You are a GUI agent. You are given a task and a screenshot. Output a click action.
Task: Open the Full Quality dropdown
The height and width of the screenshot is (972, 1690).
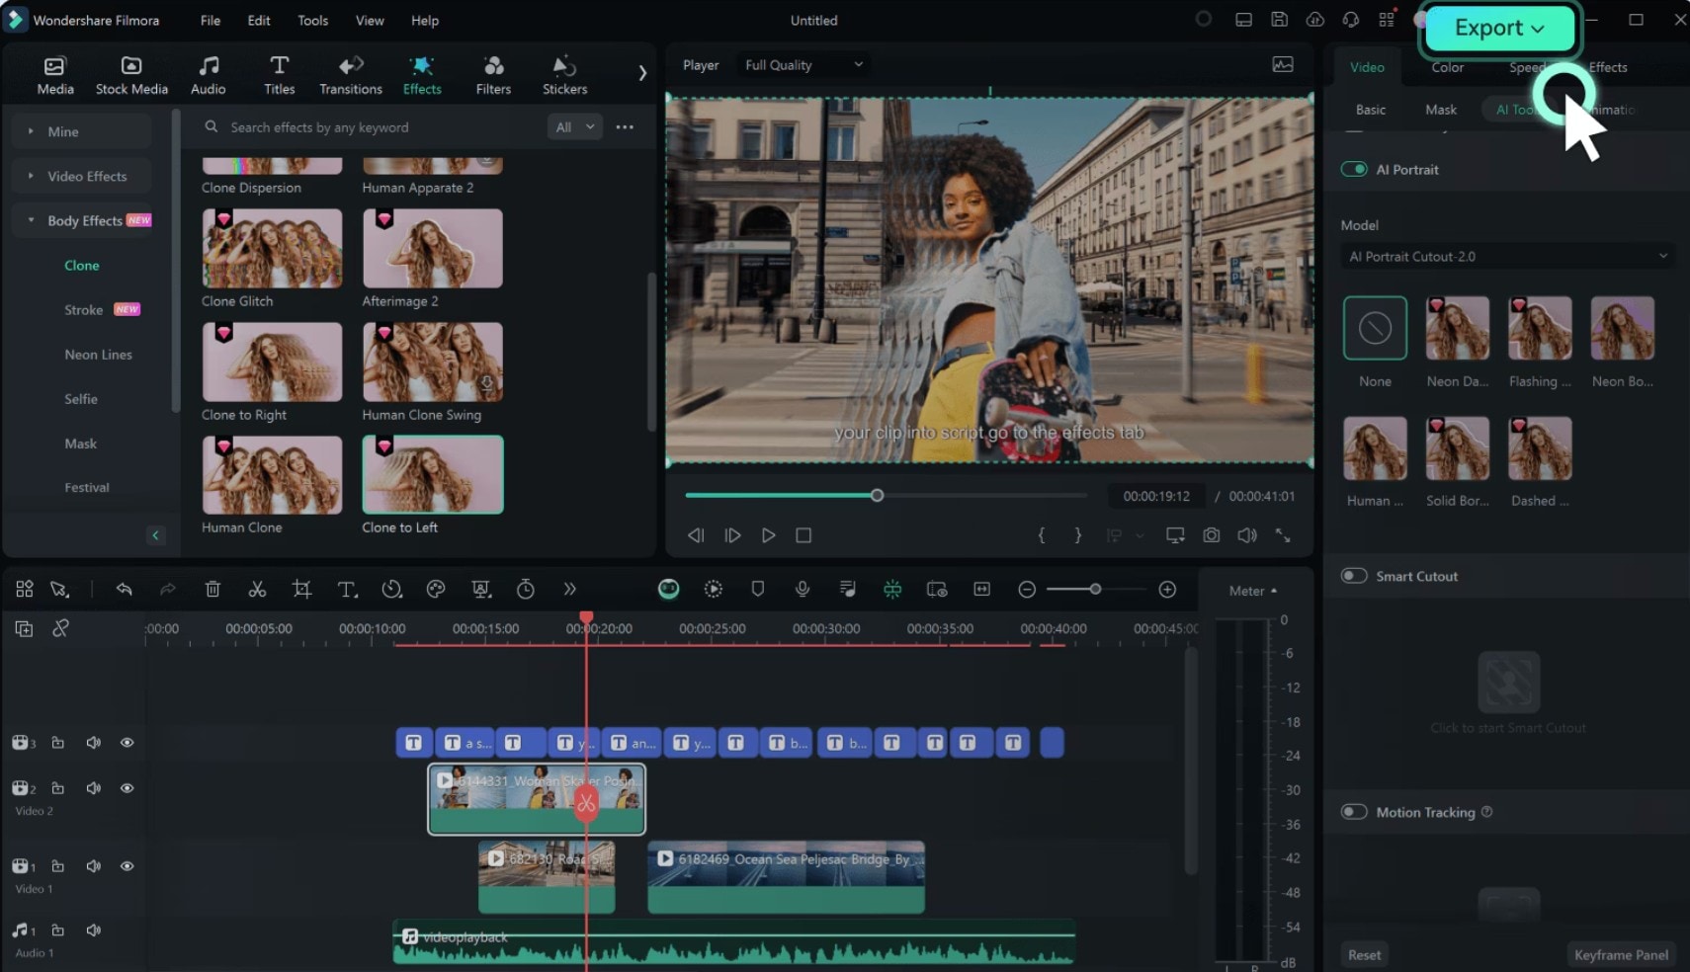pos(803,64)
